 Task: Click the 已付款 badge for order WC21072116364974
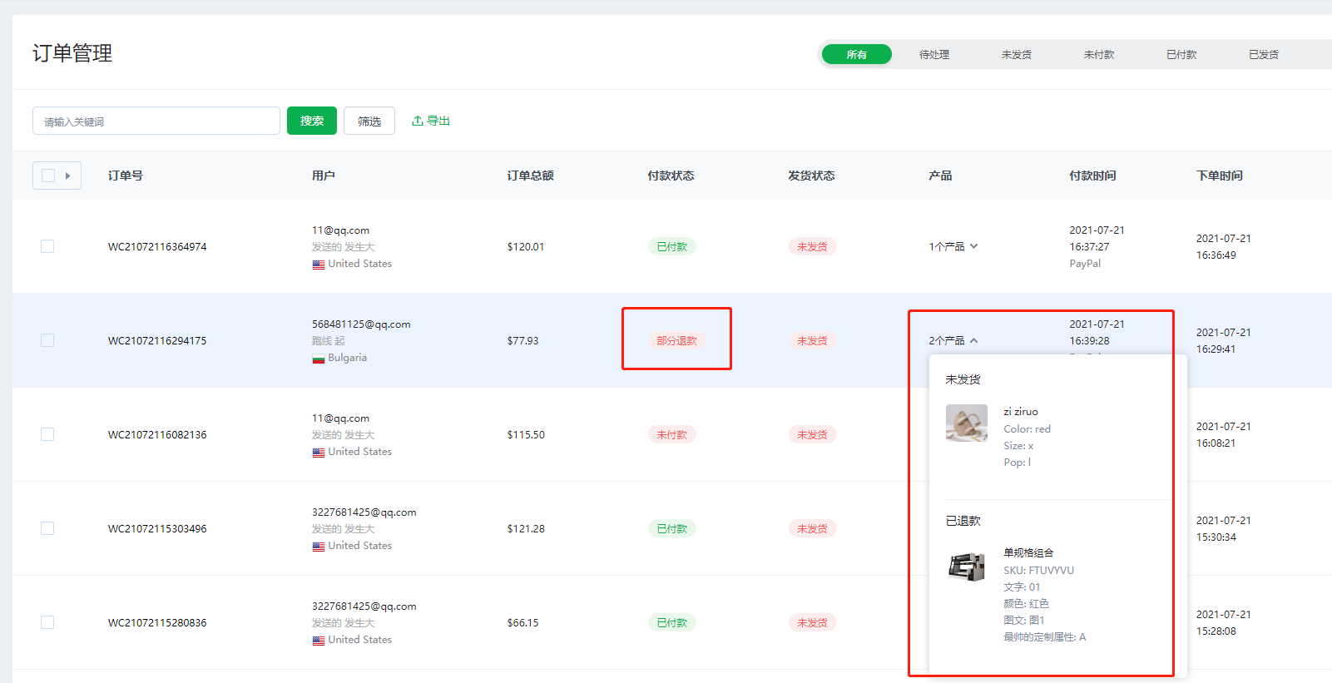click(671, 247)
